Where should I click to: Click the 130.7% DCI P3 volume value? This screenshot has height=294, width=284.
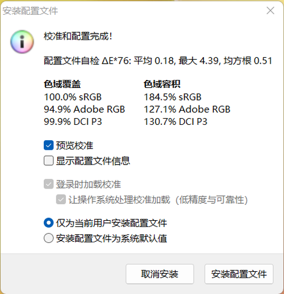176,121
